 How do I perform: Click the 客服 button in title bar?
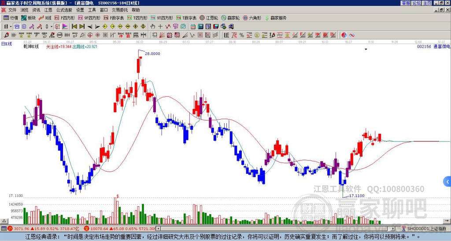pyautogui.click(x=406, y=3)
